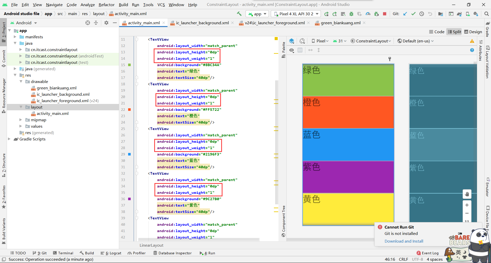Click the design surface eye visibility icon

pos(292,50)
